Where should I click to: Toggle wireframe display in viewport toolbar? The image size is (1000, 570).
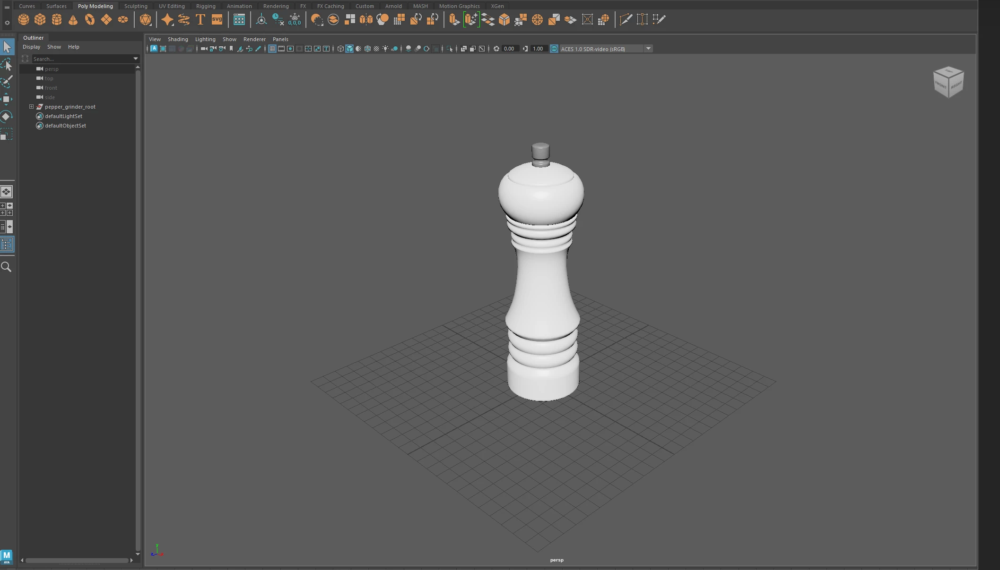[340, 49]
